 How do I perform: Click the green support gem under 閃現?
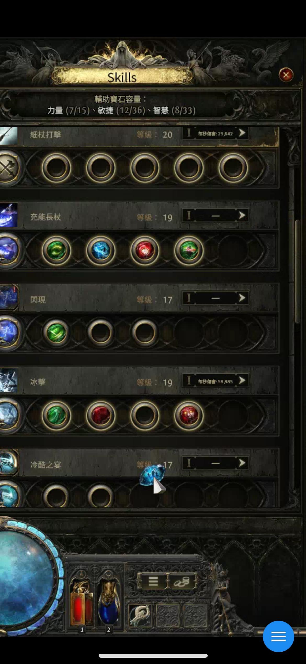56,333
